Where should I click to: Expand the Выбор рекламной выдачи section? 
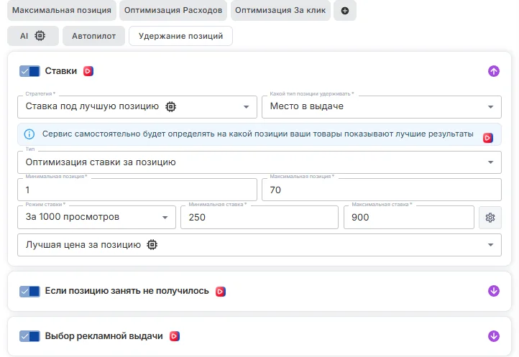pos(493,335)
